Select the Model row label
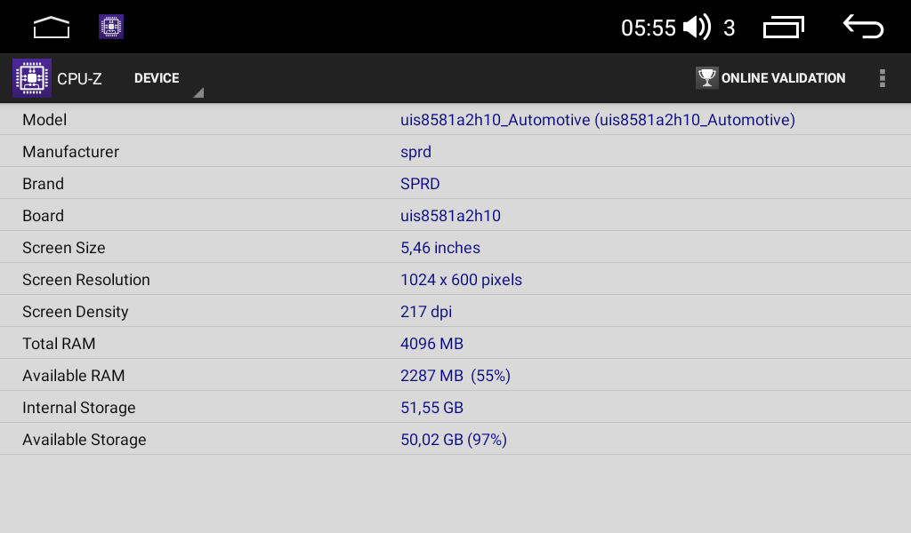911x533 pixels. (44, 120)
